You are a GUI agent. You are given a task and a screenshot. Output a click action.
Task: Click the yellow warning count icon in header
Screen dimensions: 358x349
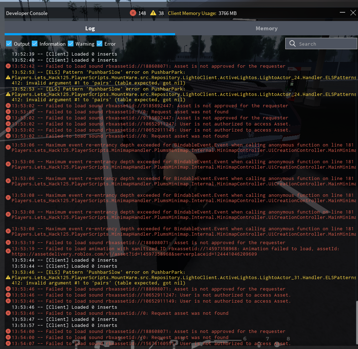[153, 13]
